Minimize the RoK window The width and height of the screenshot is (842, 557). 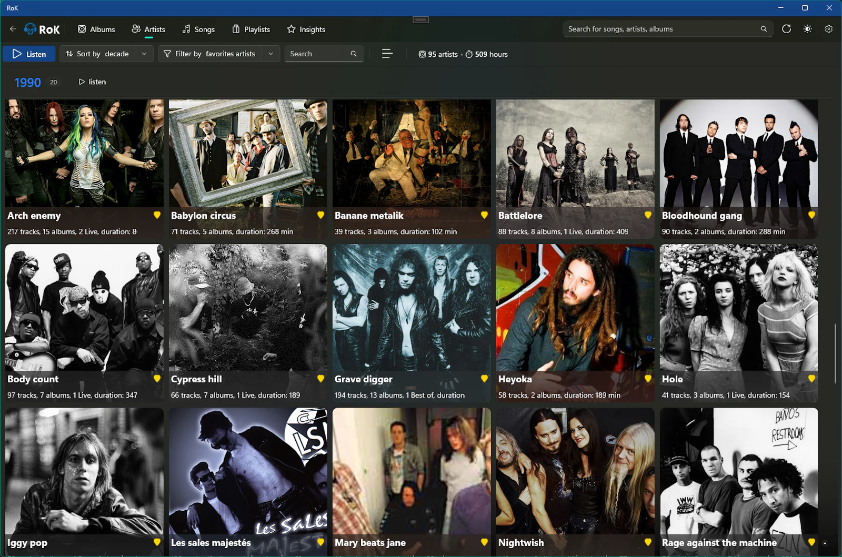(x=781, y=8)
